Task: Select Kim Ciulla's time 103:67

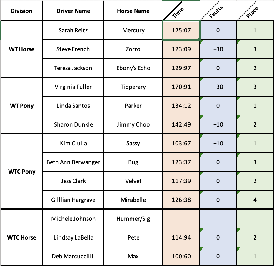Action: point(181,143)
